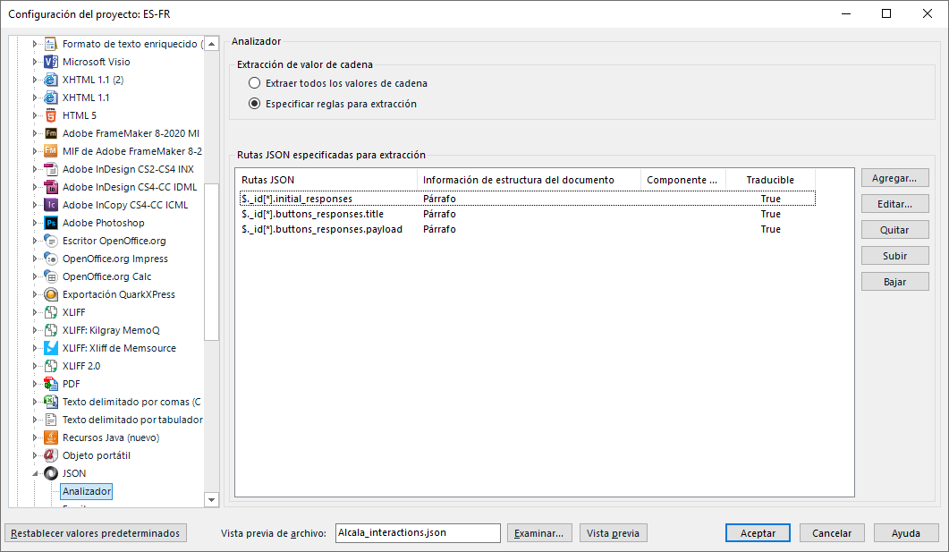Viewport: 949px width, 552px height.
Task: Select 'Extraer todos los valores de cadena'
Action: (255, 83)
